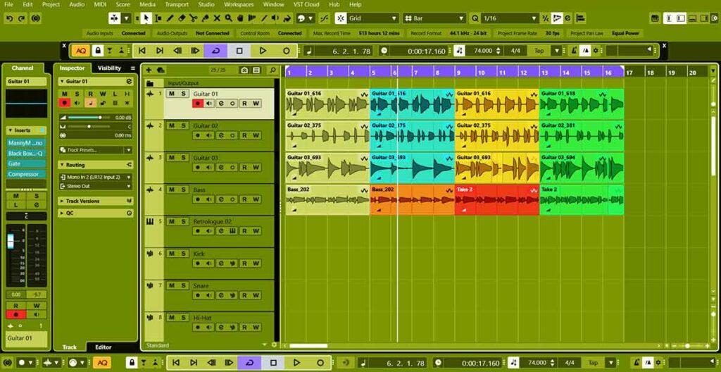Open the Project menu
The height and width of the screenshot is (372, 721).
(x=51, y=4)
